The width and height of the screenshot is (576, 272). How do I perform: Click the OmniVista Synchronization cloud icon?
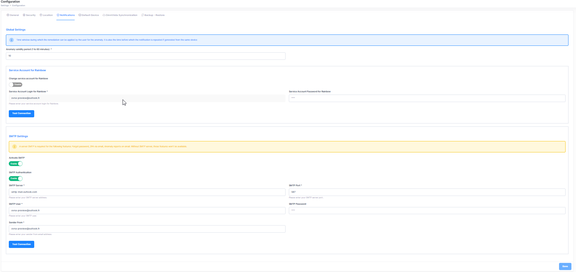(104, 15)
